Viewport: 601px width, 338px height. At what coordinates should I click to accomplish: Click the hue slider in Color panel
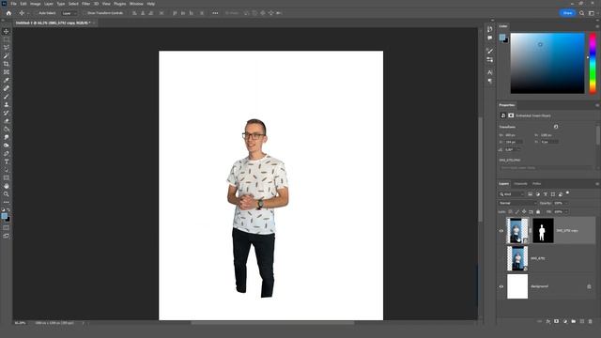[x=593, y=63]
